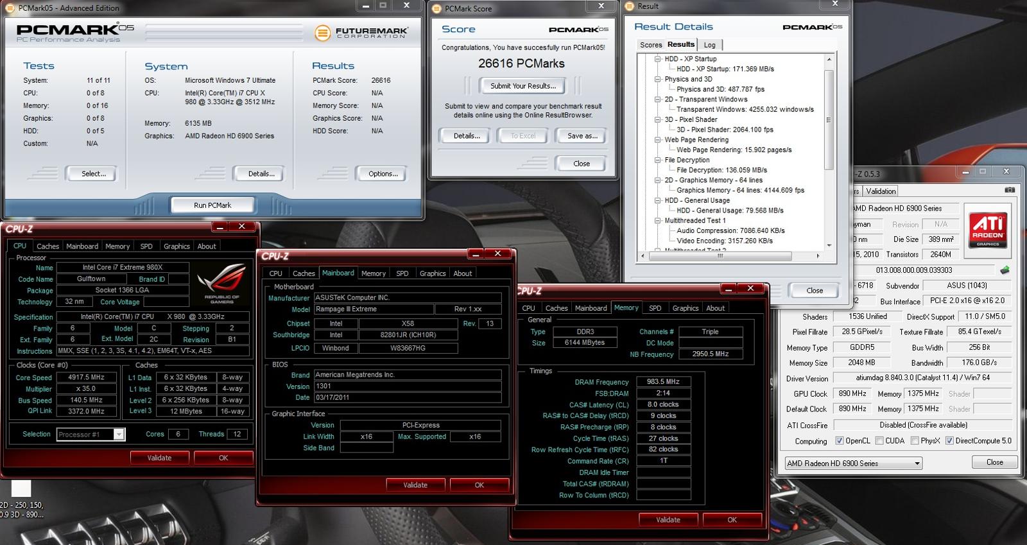Collapse the 3D - Pixel Shader node
Screen dimensions: 1027x545
(x=657, y=119)
